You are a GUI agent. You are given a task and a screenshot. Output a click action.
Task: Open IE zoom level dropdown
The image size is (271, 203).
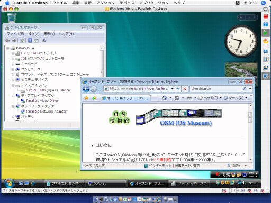(x=246, y=165)
